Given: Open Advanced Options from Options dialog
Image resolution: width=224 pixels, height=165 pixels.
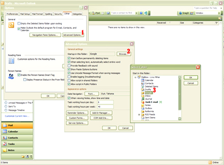Looking at the screenshot, I should (x=73, y=35).
